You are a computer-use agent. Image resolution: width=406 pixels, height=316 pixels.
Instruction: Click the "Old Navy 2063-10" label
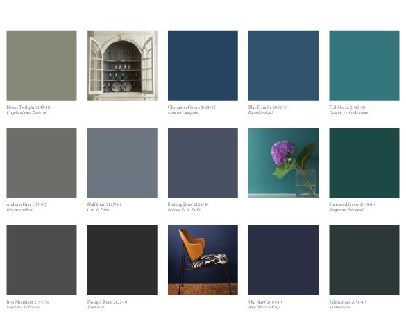pyautogui.click(x=265, y=301)
